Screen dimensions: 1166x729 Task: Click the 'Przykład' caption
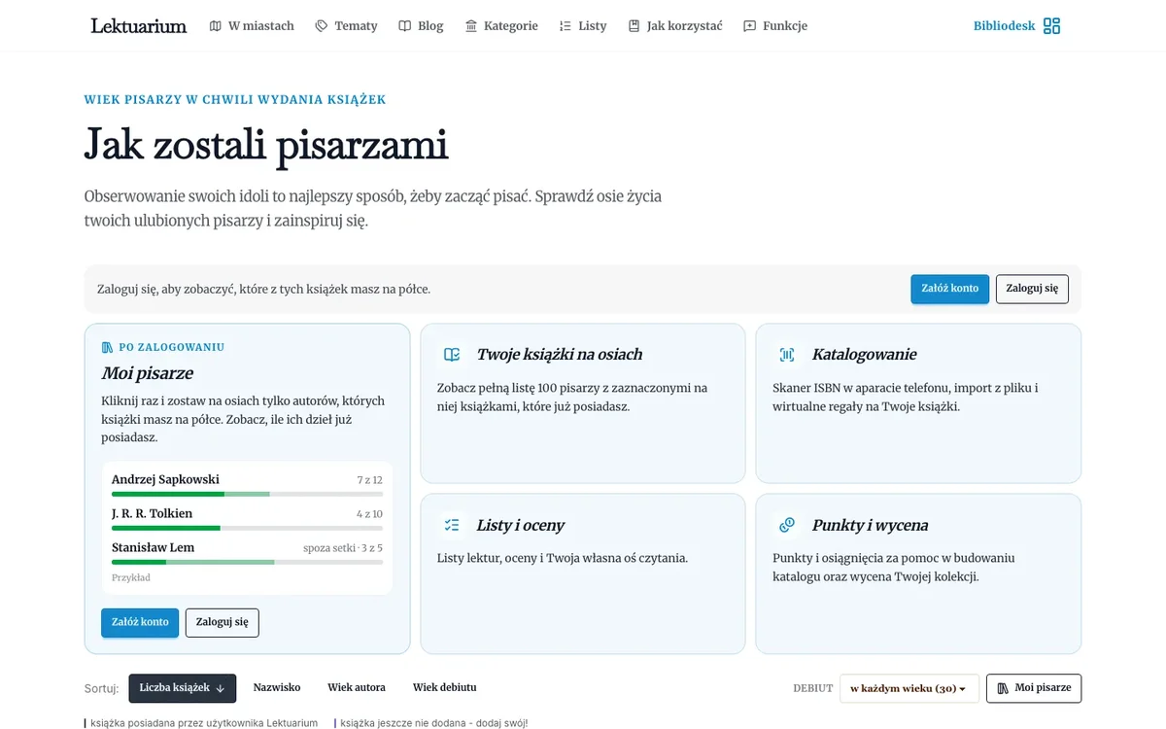[x=131, y=578]
